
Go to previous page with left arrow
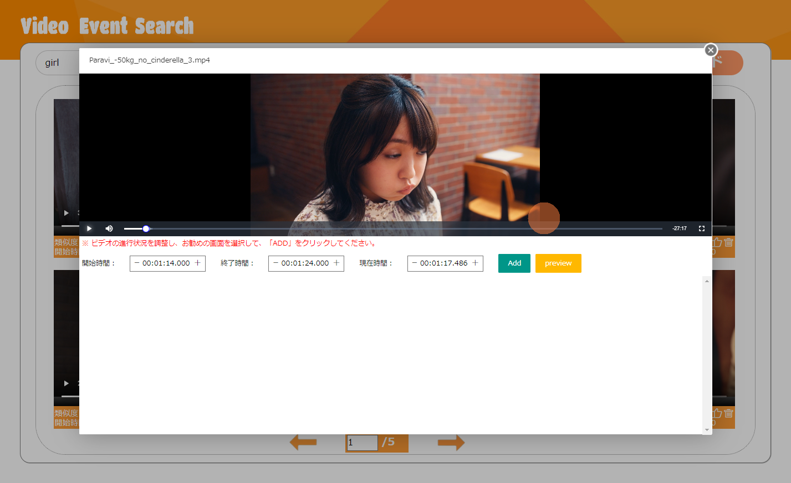[x=303, y=443]
